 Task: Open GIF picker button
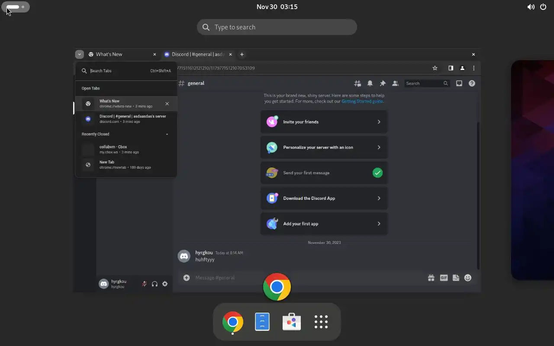[444, 278]
